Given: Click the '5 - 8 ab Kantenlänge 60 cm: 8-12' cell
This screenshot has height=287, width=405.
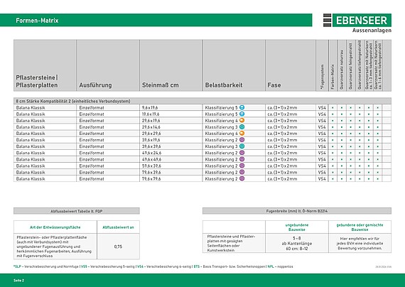Looking at the screenshot, I should click(297, 244).
